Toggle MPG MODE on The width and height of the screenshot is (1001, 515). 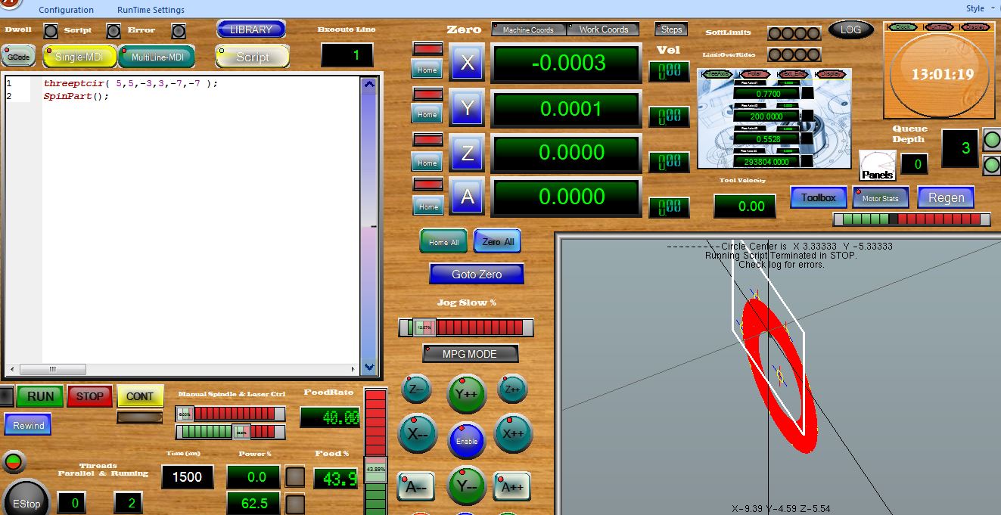click(470, 354)
